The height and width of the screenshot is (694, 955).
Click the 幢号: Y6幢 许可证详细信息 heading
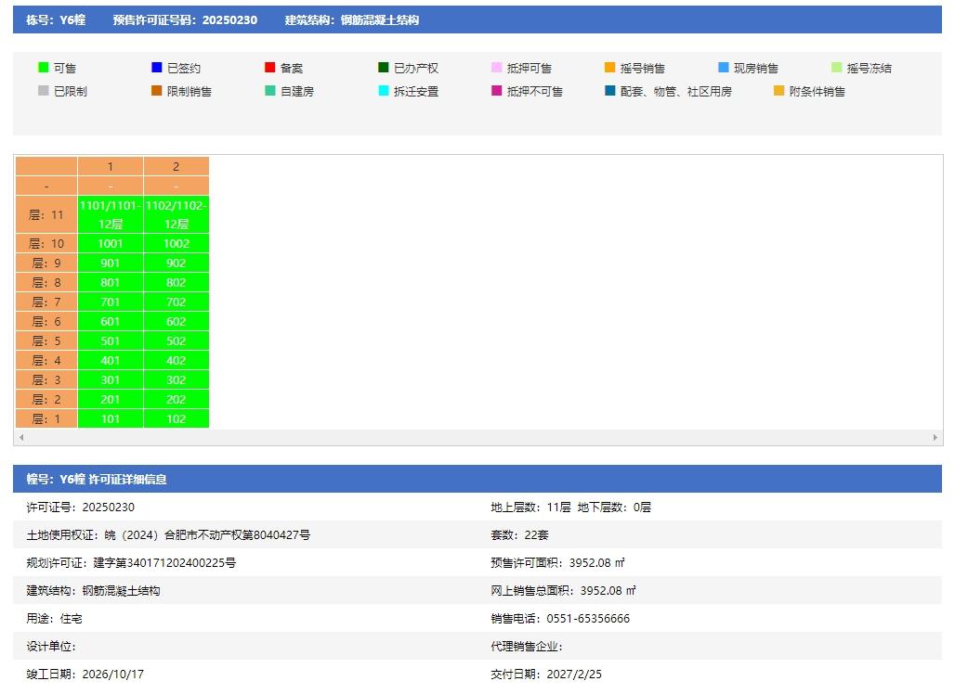pos(97,480)
